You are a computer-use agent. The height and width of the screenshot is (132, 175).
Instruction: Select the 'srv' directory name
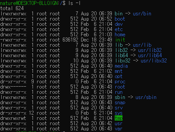[x=119, y=108]
